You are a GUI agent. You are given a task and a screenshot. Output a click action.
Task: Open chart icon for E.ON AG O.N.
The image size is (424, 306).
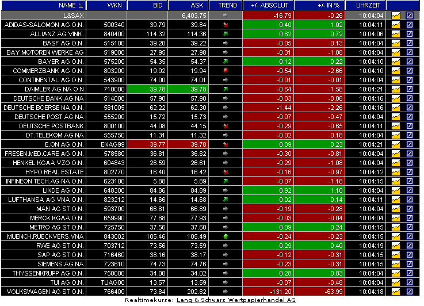point(396,144)
